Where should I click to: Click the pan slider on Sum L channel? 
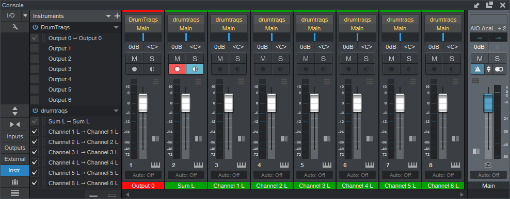tap(186, 37)
